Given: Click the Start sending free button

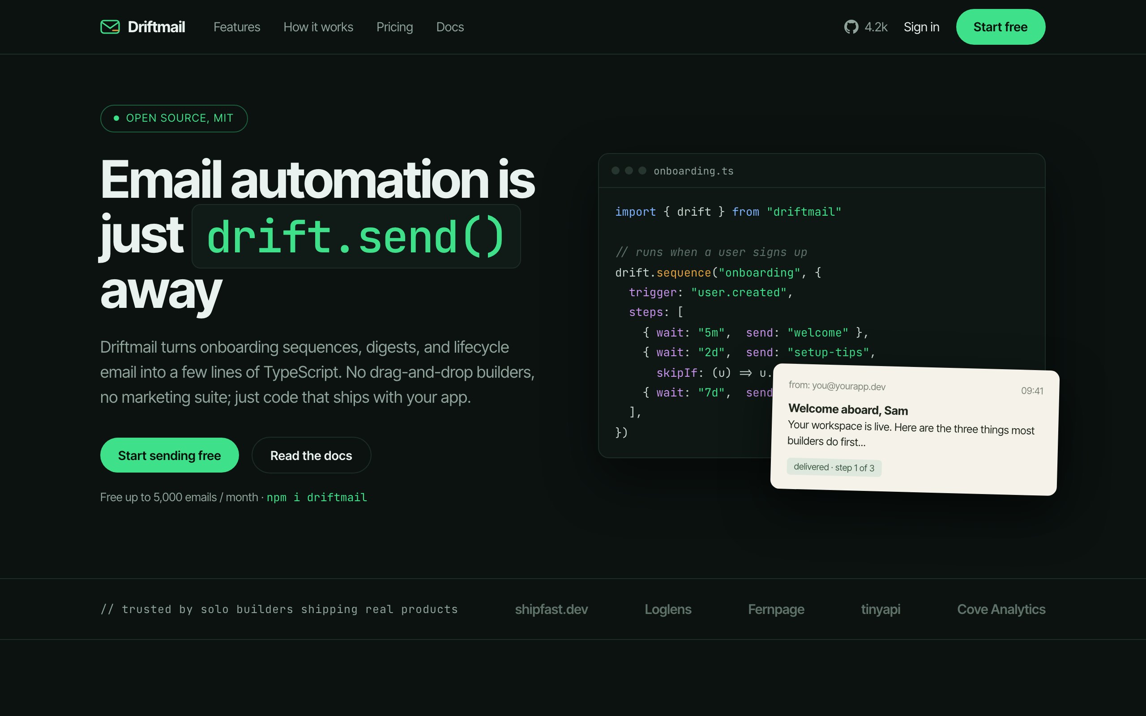Looking at the screenshot, I should (x=170, y=455).
